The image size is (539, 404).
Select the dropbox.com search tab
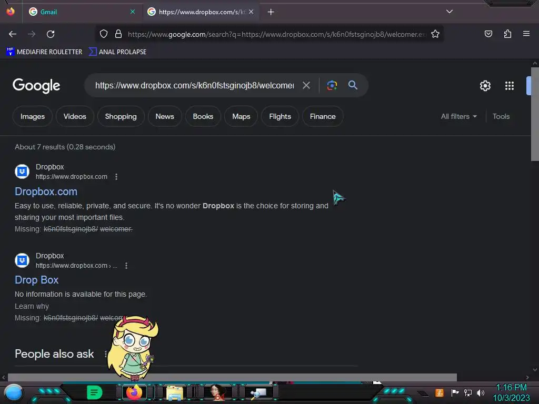tap(201, 12)
